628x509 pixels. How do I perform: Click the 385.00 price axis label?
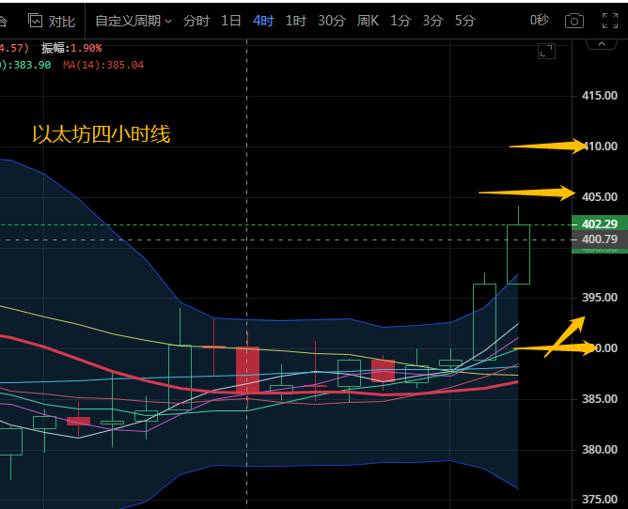600,398
